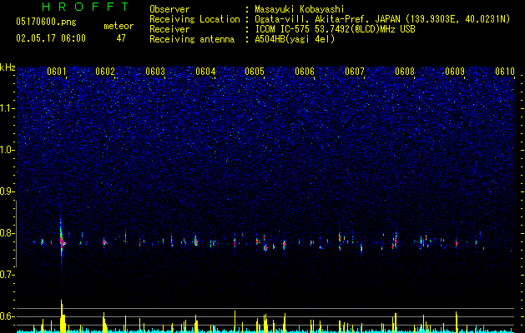Click the meteor count 47

(121, 38)
